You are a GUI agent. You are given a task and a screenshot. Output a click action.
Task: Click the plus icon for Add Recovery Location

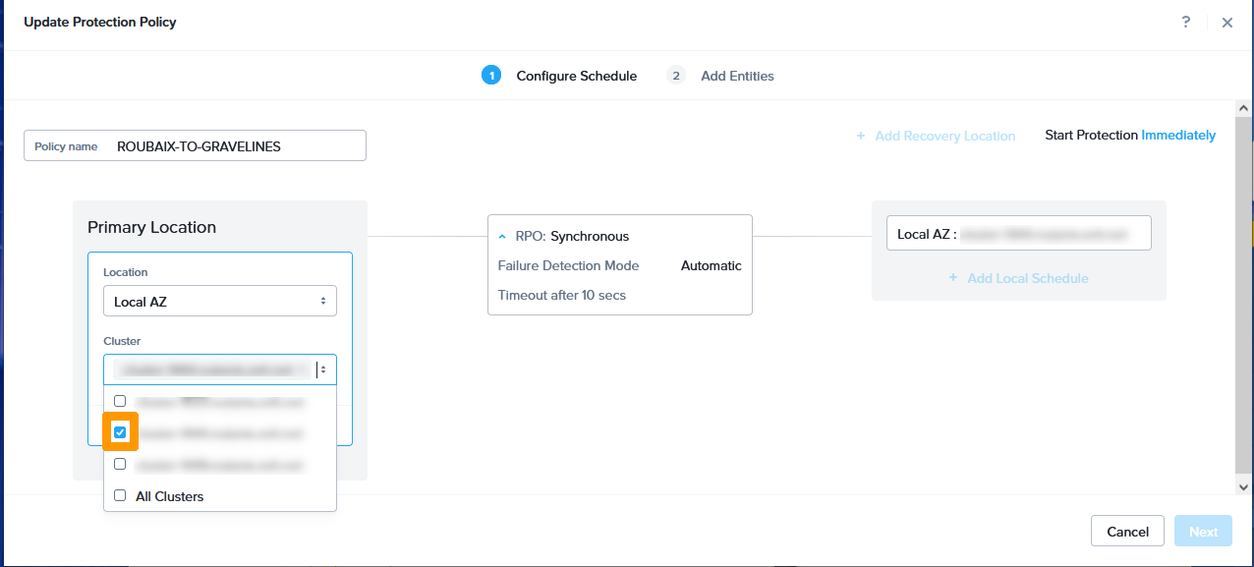861,136
